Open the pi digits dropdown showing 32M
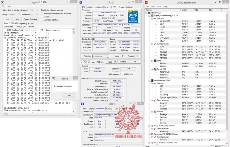Viewport: 230px width, 147px height. pos(34,10)
